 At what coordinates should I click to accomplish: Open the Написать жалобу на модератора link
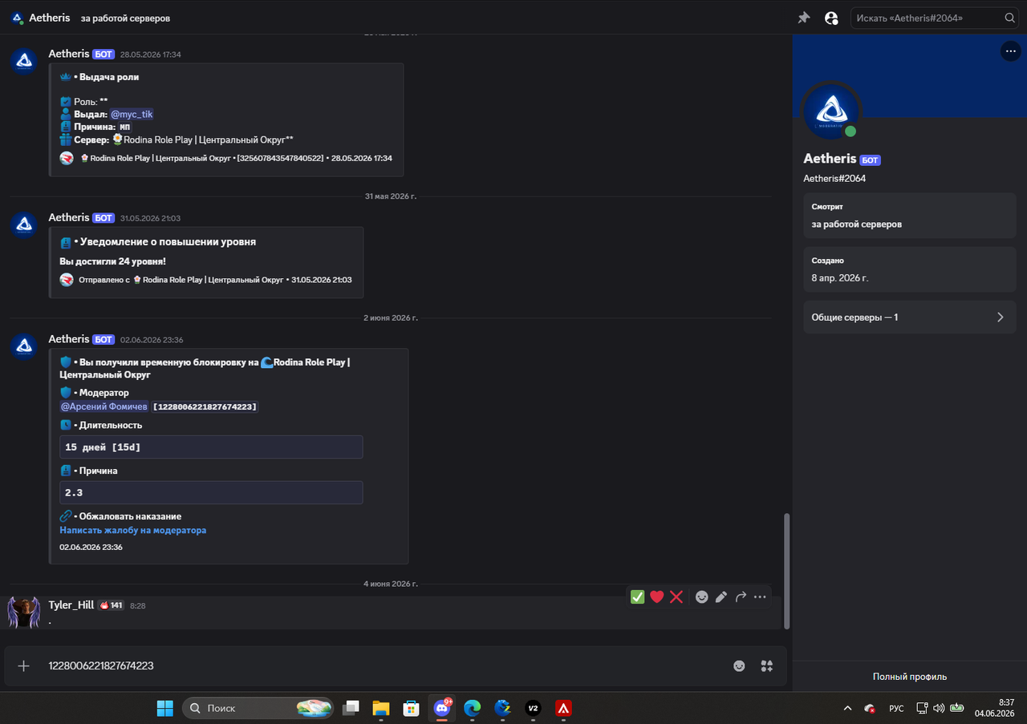tap(133, 530)
